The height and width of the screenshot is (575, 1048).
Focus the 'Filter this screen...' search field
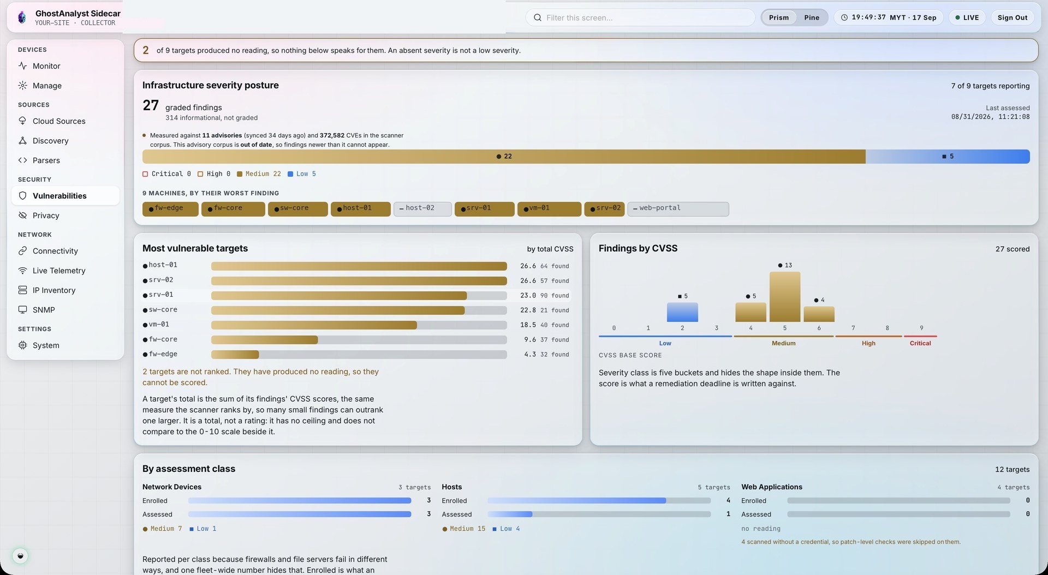pyautogui.click(x=640, y=17)
